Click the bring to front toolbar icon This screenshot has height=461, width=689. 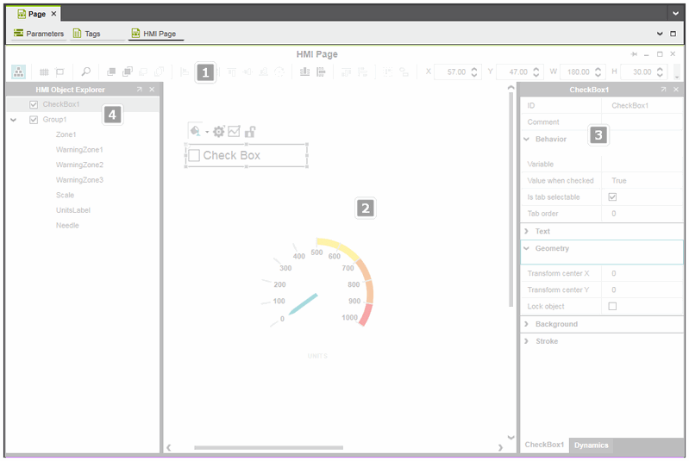(111, 72)
